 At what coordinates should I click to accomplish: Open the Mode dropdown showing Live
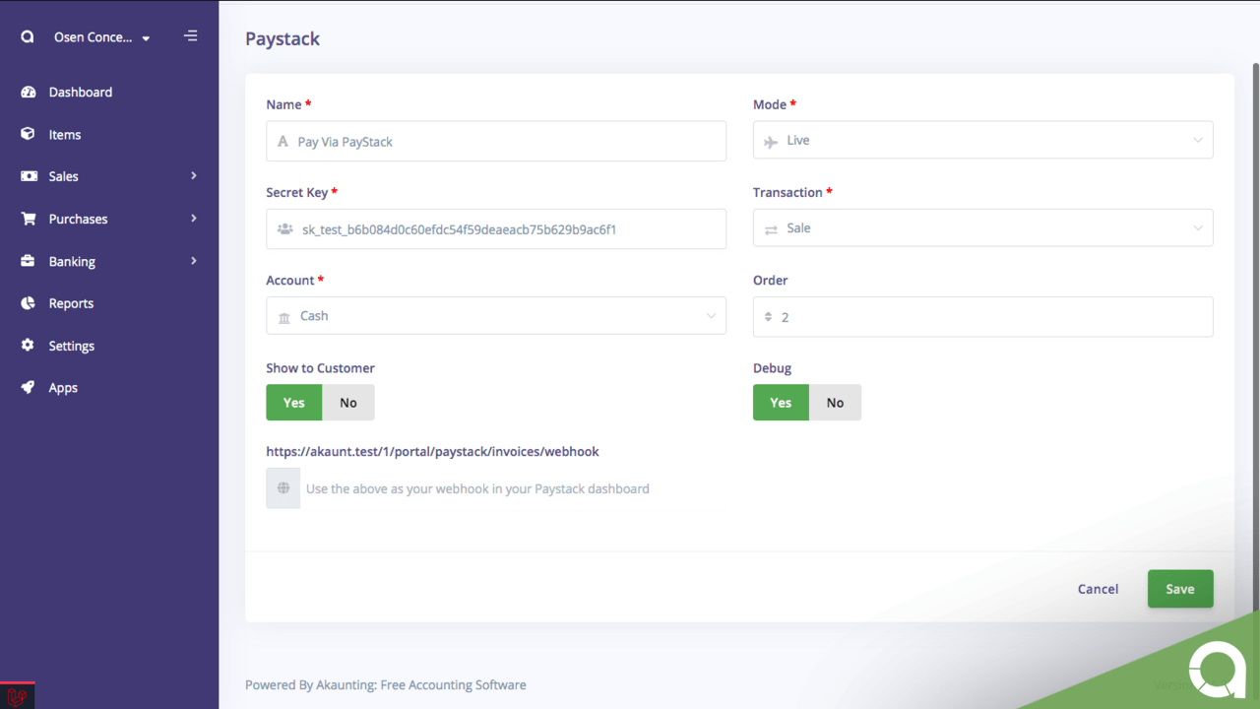tap(982, 140)
